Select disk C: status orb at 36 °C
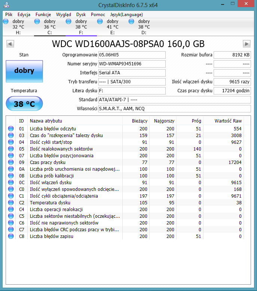Image resolution: width=257 pixels, height=291 pixels. (x=37, y=21)
